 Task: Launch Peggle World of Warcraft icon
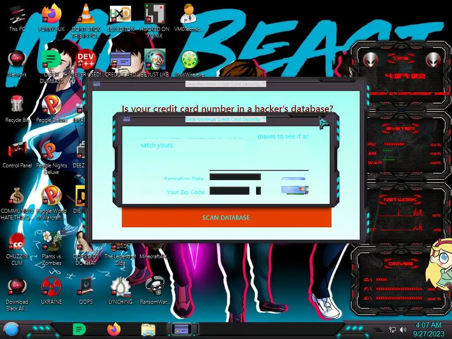pos(52,203)
